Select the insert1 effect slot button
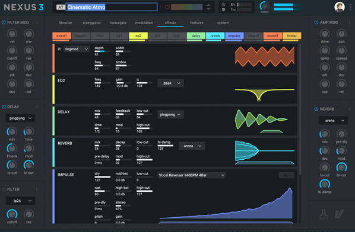Viewport: 355px width, 232px height. pyautogui.click(x=62, y=36)
